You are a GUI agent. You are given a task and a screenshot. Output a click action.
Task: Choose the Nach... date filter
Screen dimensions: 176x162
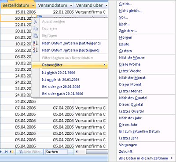(x=125, y=24)
